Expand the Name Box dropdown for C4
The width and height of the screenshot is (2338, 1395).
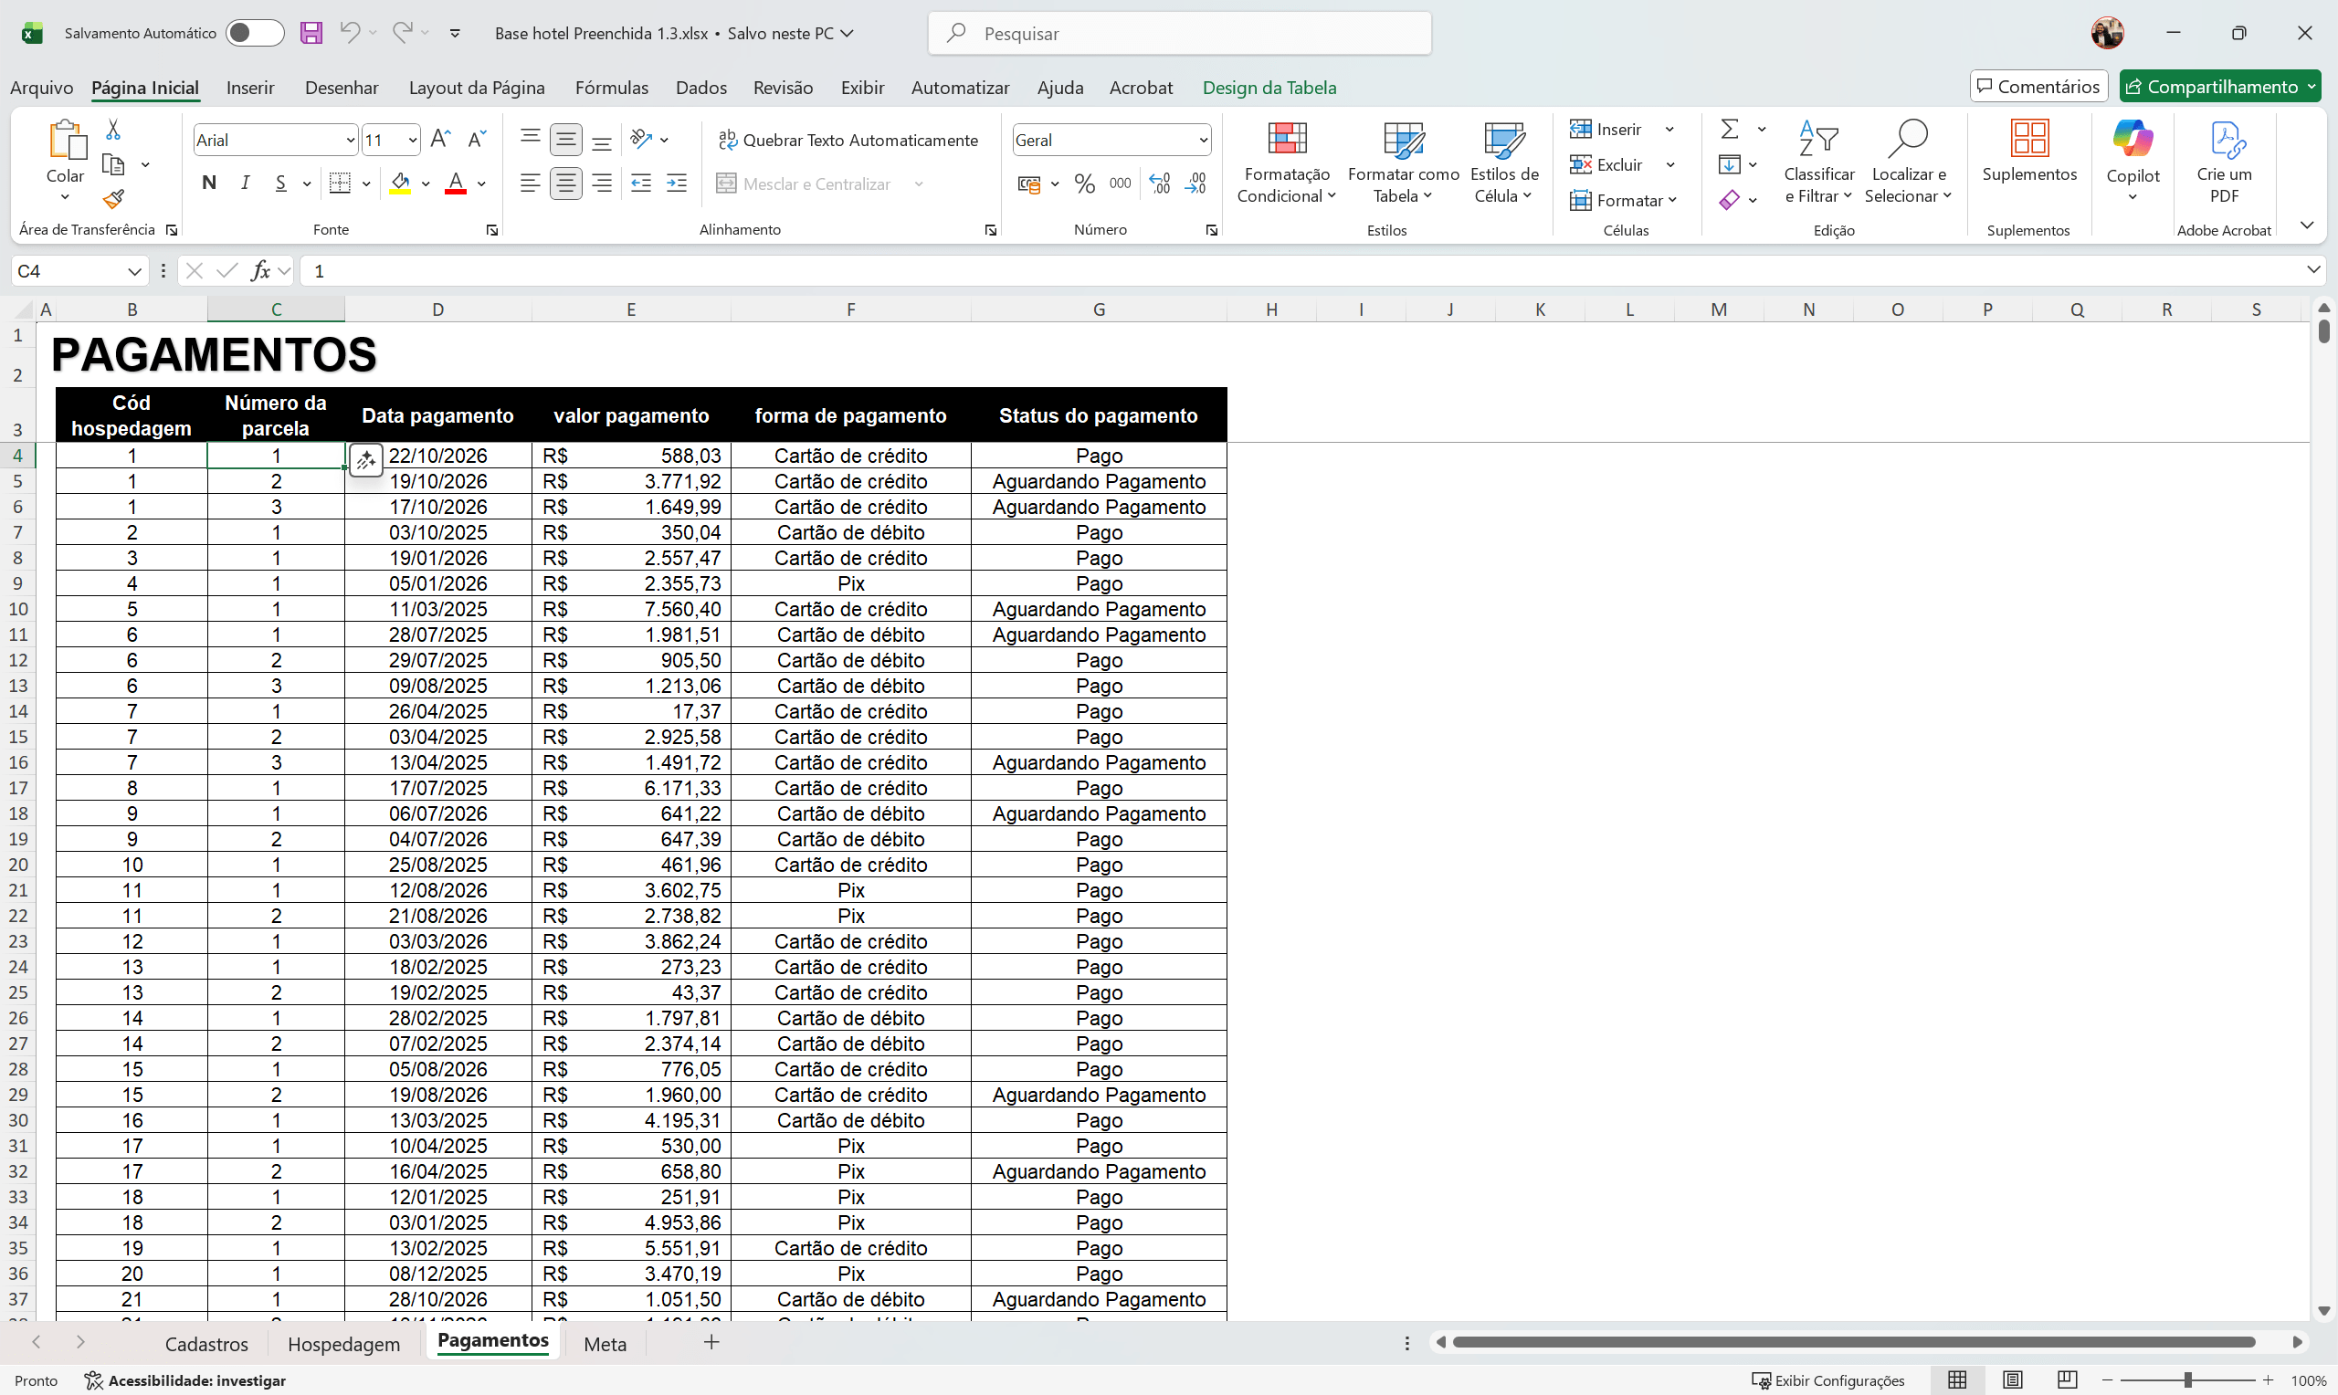[x=134, y=272]
